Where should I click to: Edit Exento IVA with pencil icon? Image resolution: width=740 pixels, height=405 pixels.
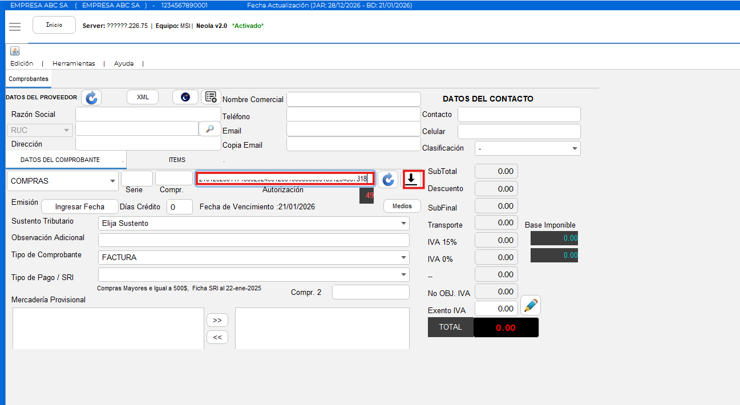click(531, 306)
